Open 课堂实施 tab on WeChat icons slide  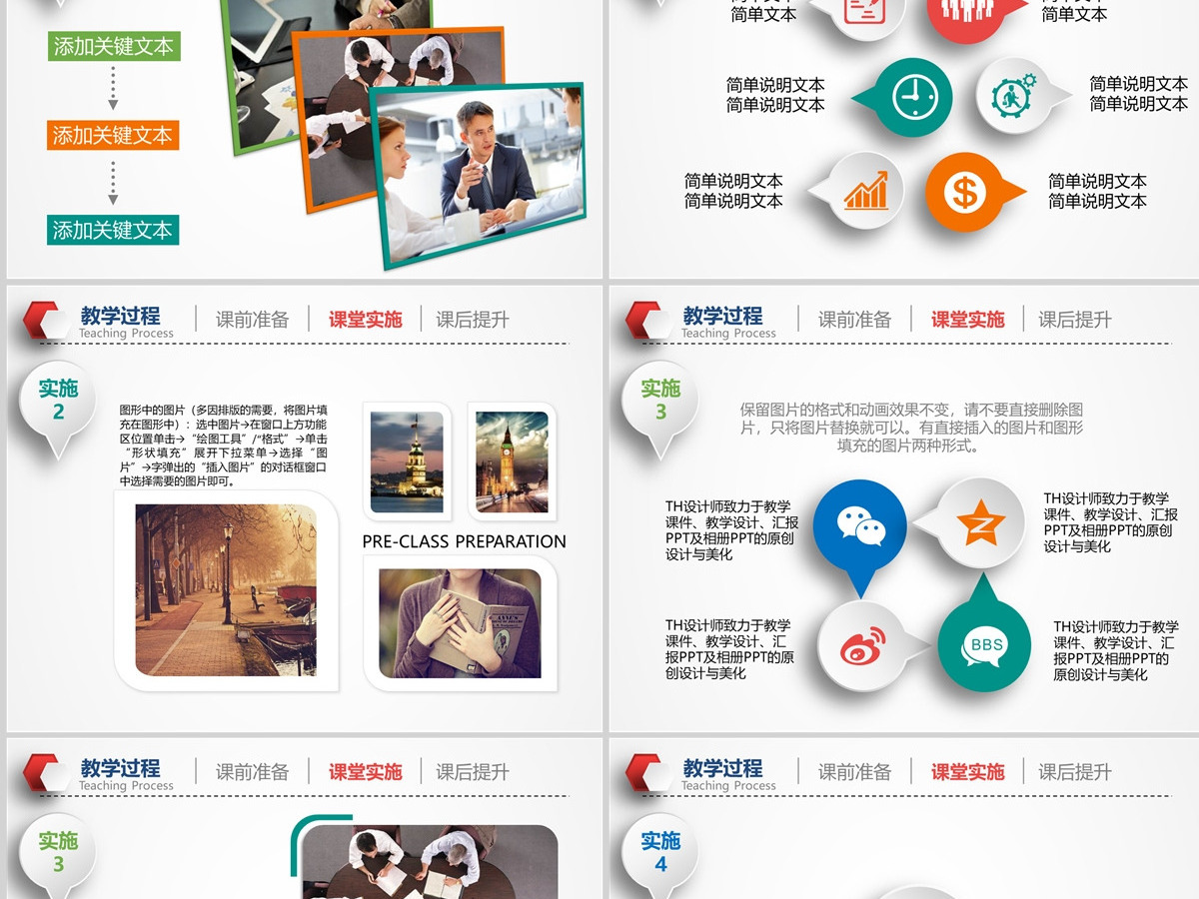968,320
